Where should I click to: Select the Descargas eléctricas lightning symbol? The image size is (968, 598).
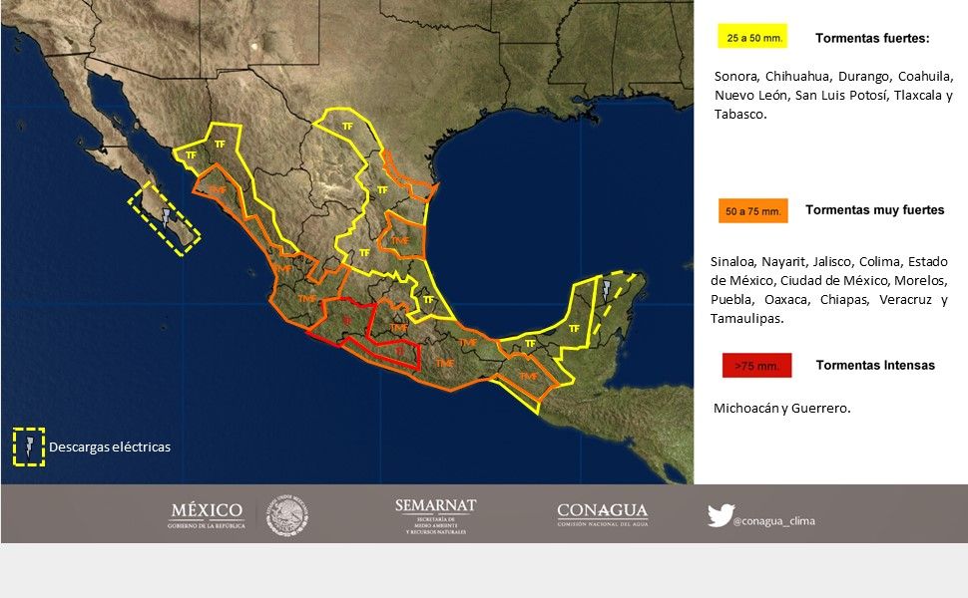pos(27,447)
